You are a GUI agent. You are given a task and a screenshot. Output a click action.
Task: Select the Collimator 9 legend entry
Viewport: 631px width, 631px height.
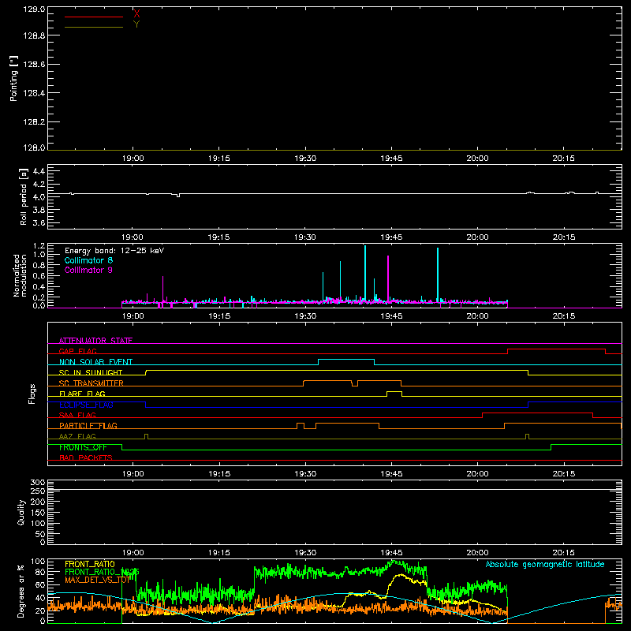(x=88, y=270)
